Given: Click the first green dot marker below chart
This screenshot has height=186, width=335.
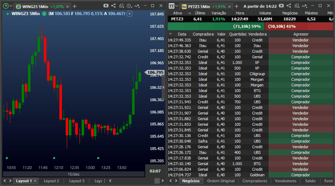Looking at the screenshot, I should tap(7, 158).
